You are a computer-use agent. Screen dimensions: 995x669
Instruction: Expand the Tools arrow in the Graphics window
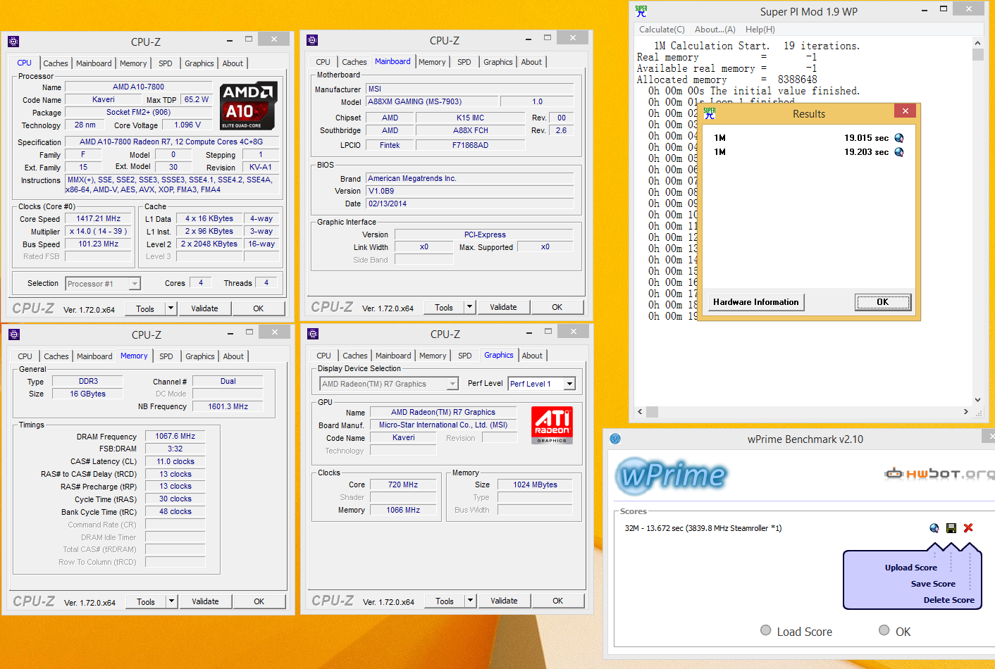pos(470,601)
